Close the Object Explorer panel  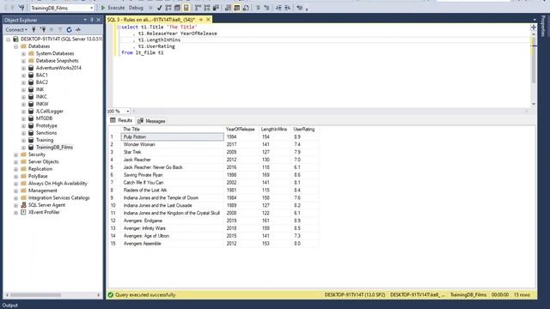[99, 20]
